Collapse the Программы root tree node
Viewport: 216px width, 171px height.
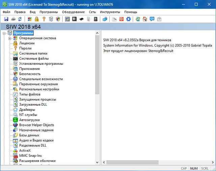tap(4, 33)
